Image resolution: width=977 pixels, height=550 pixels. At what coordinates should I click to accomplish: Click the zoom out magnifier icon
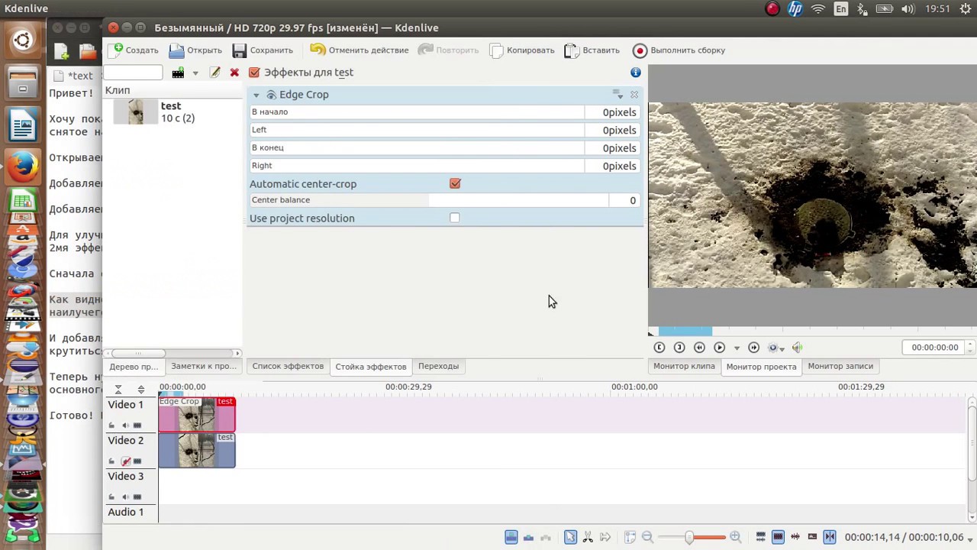pyautogui.click(x=647, y=537)
